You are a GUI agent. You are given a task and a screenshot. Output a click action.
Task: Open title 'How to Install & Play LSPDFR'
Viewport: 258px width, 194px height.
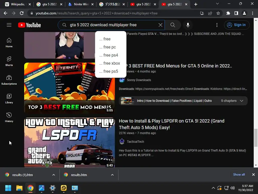[x=172, y=124]
